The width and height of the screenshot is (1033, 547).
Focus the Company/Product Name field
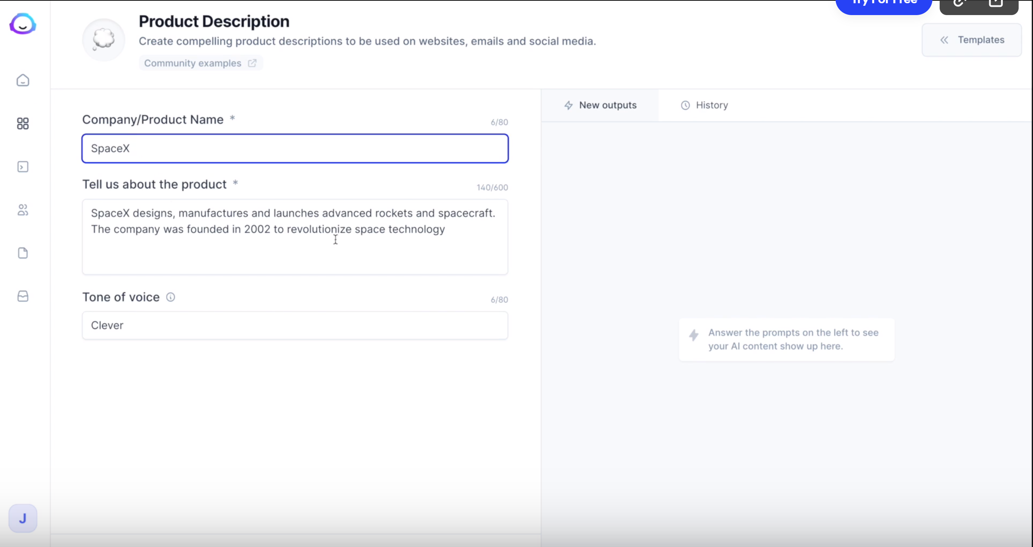[x=295, y=149]
